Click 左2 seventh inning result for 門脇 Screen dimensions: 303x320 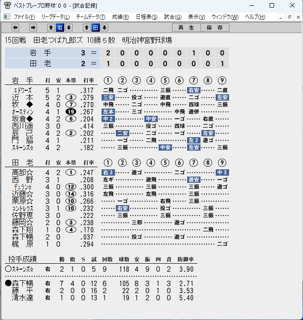pyautogui.click(x=194, y=140)
